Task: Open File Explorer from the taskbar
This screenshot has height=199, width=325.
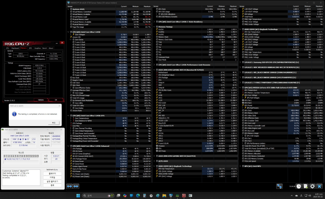Action: 164,196
